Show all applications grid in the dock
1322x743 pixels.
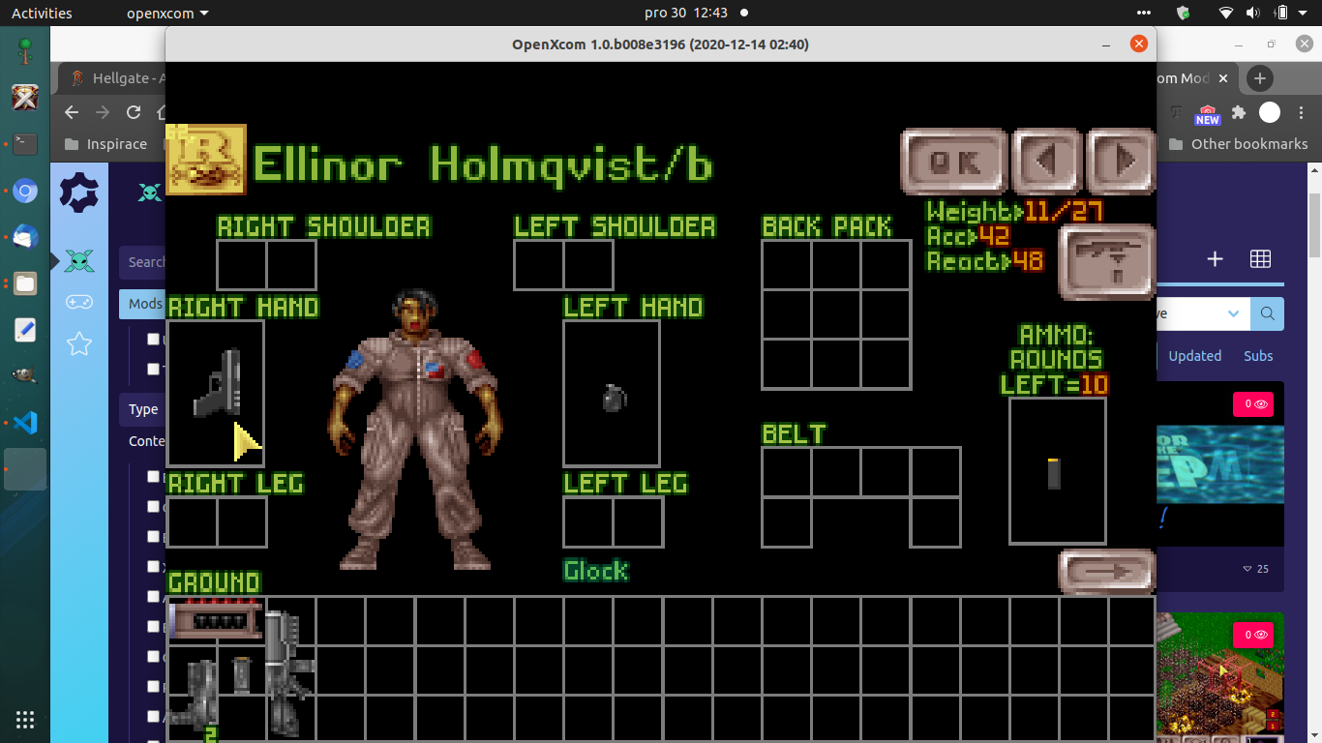tap(25, 719)
